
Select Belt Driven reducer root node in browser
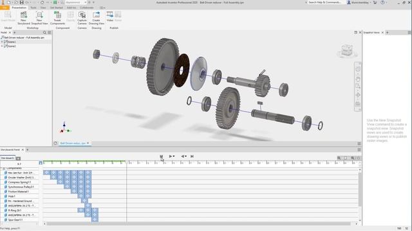(x=24, y=38)
